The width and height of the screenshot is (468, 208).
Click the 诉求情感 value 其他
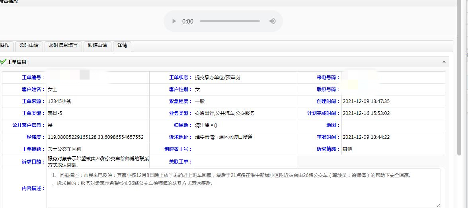347,149
